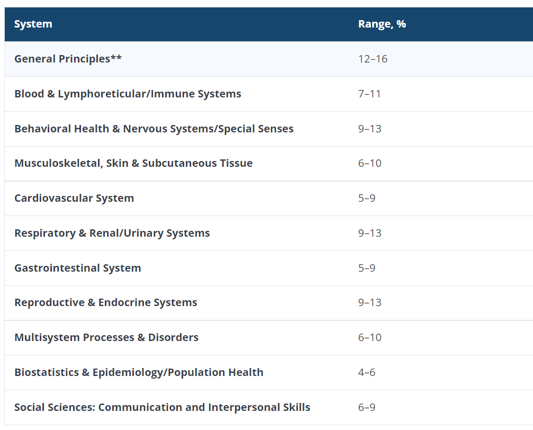The height and width of the screenshot is (430, 533).
Task: Select the Gastrointestinal System row label
Action: (77, 268)
